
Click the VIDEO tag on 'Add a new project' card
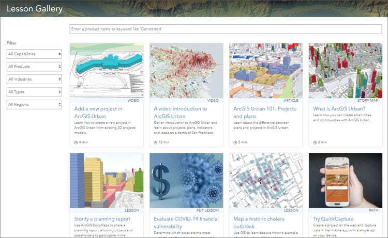coord(133,101)
